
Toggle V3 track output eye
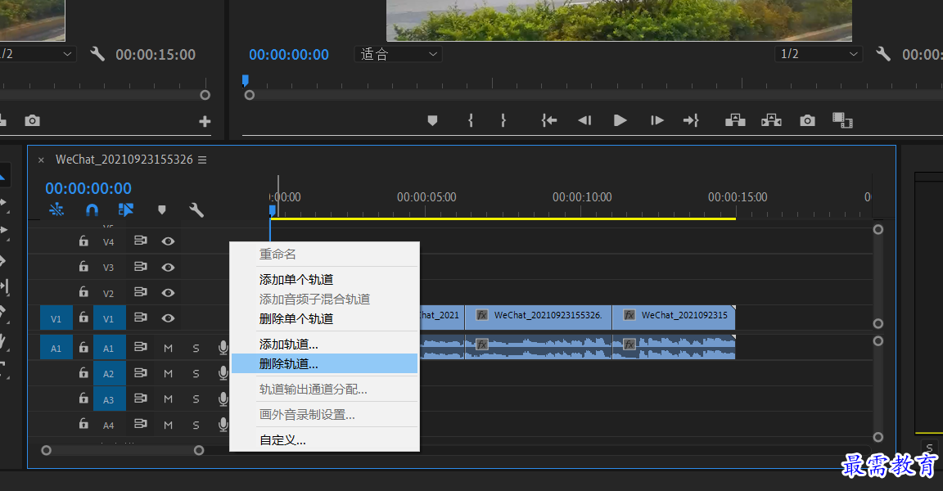pyautogui.click(x=168, y=267)
